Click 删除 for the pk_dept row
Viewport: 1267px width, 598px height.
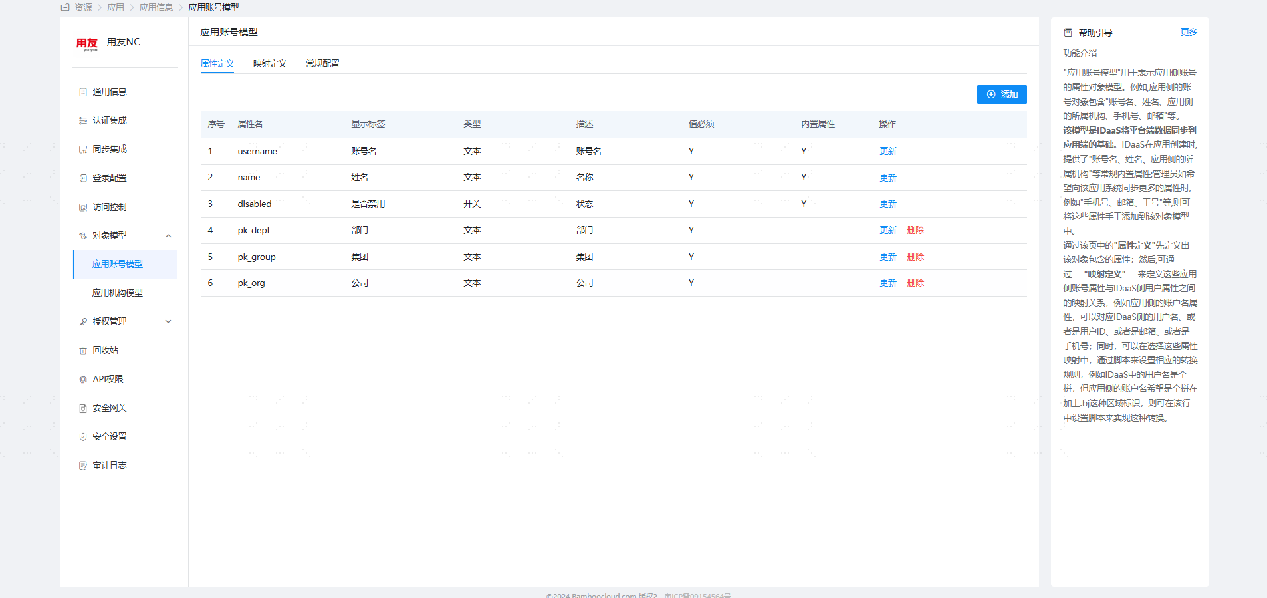tap(915, 231)
